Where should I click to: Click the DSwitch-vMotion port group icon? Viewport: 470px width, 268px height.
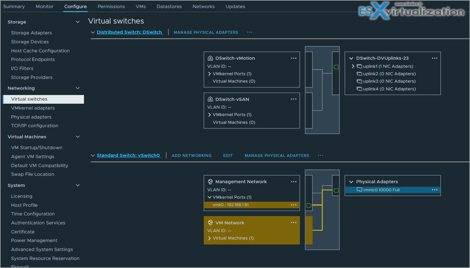(x=210, y=58)
